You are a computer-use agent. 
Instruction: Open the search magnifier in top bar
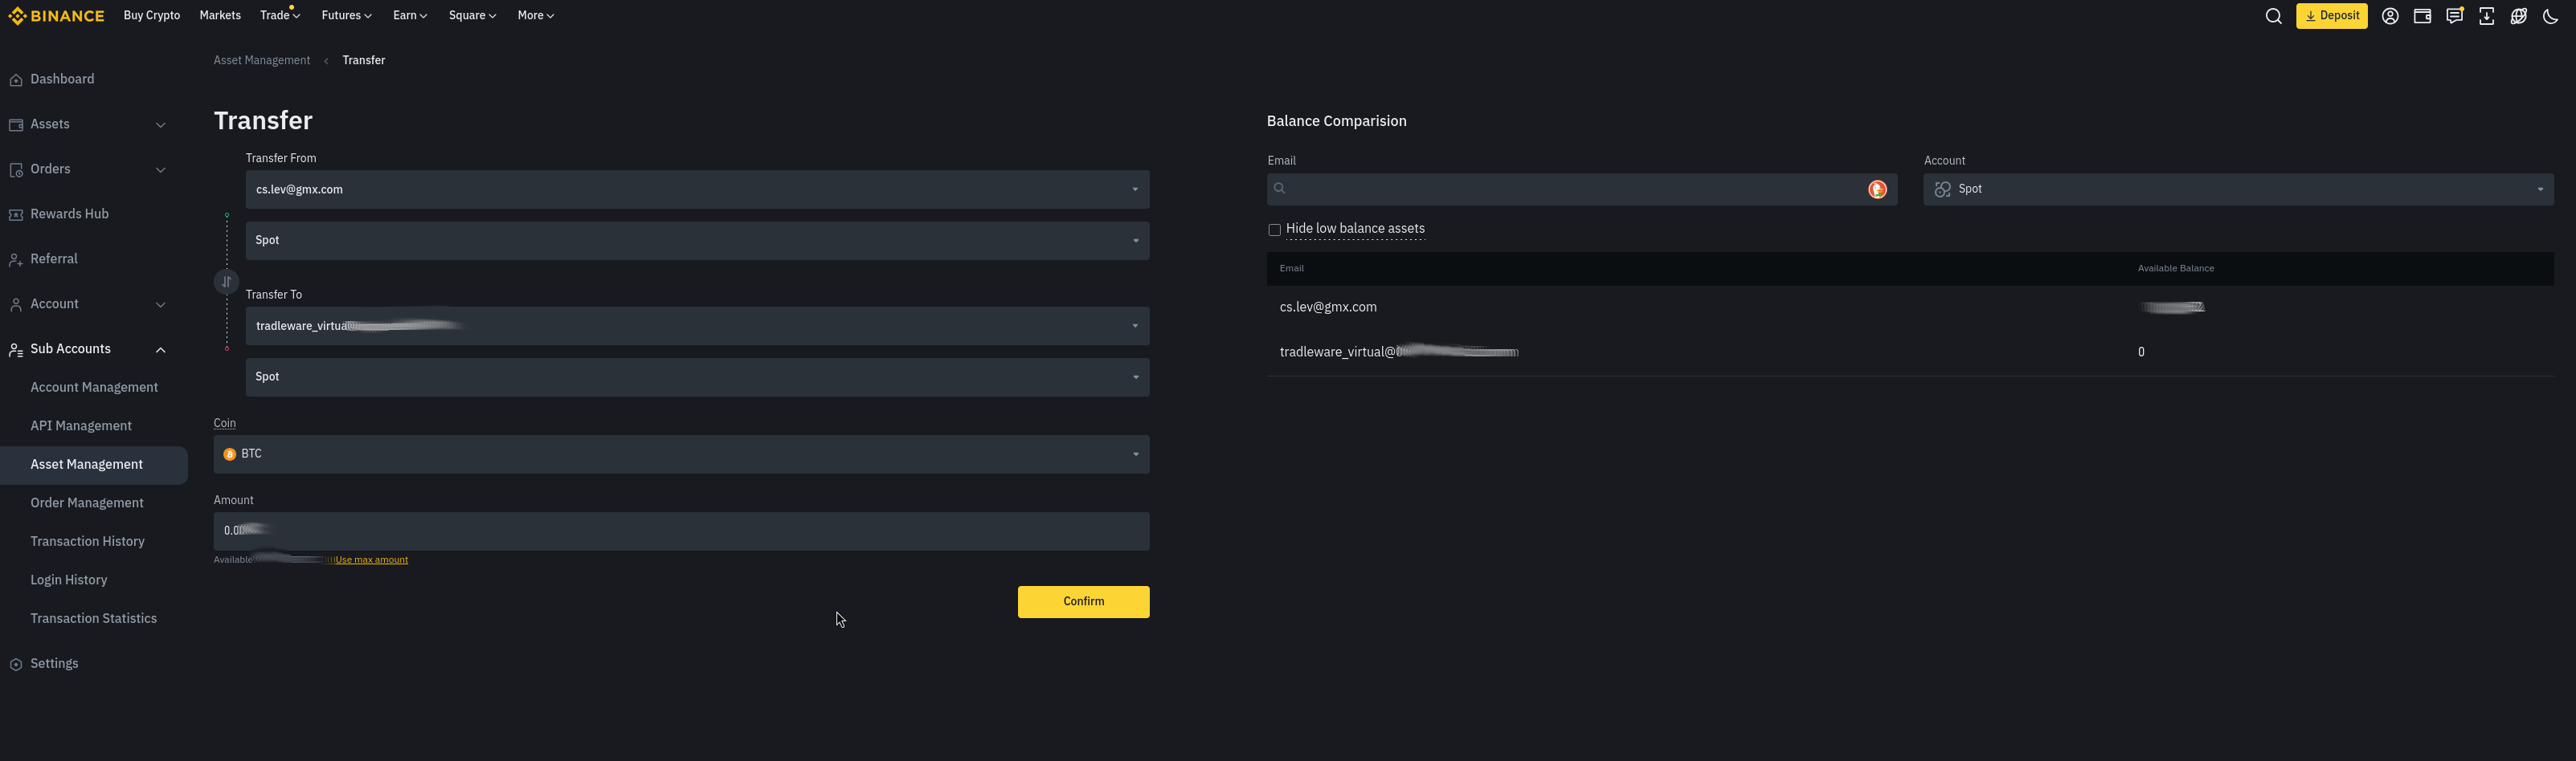pyautogui.click(x=2273, y=16)
